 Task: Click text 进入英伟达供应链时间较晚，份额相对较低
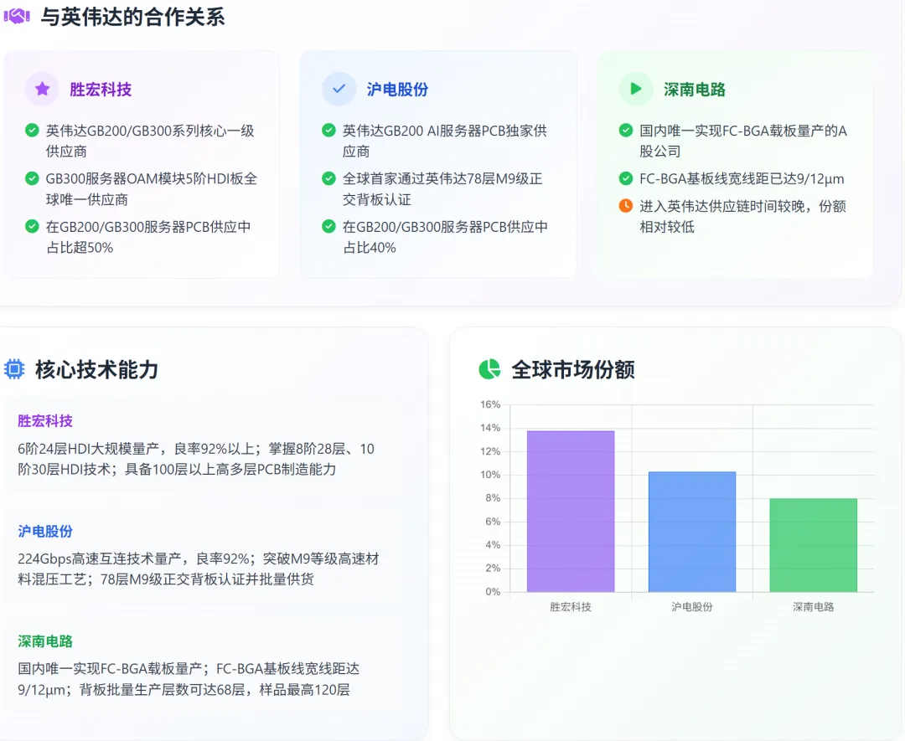[742, 216]
